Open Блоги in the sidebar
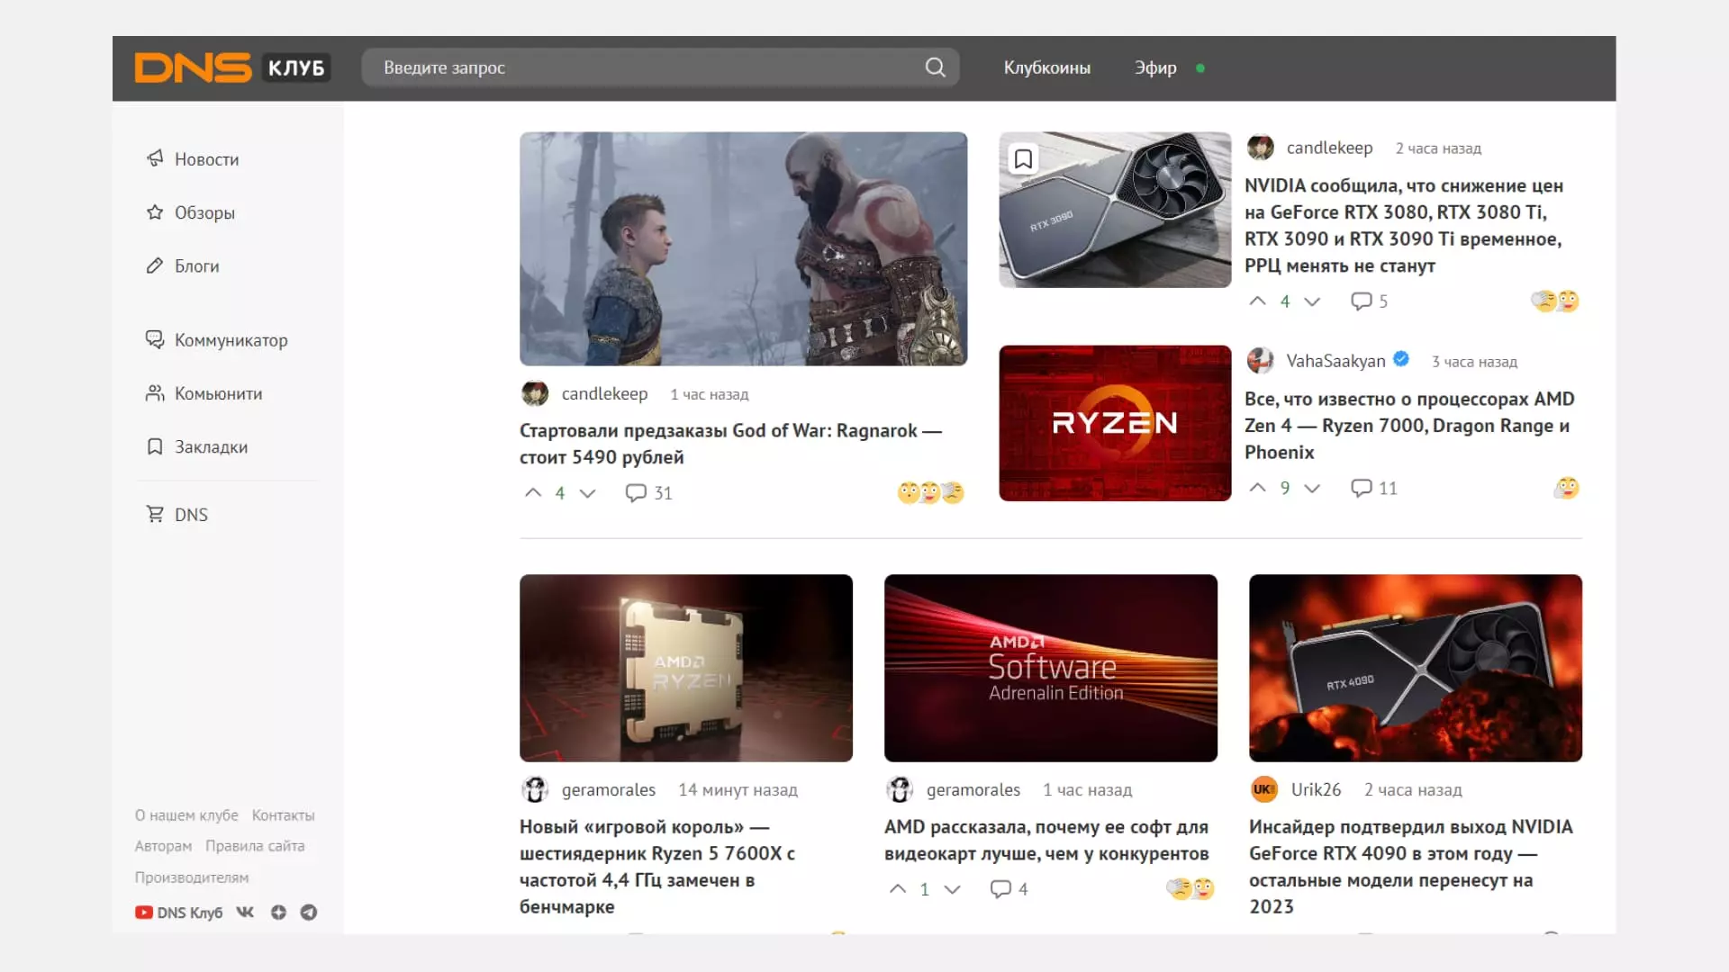 click(196, 265)
